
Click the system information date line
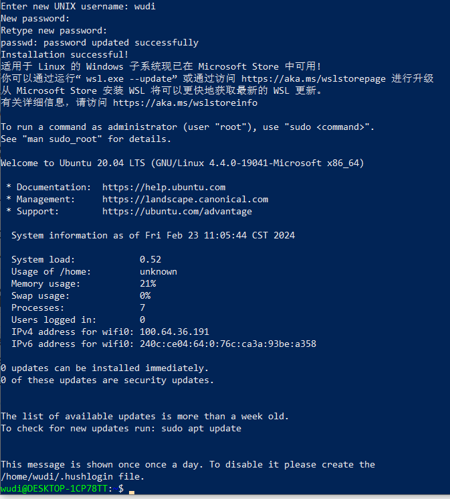(153, 236)
